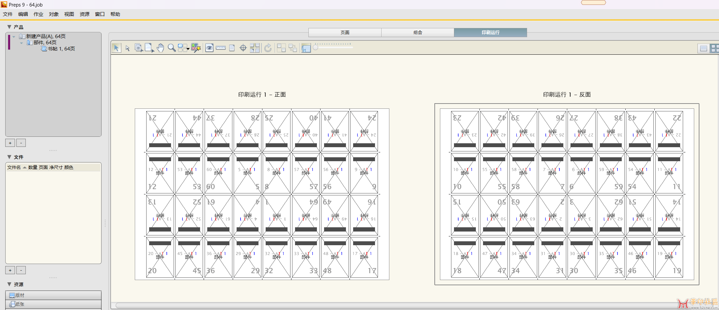
Task: Select 部件, 64页 in product tree
Action: pyautogui.click(x=45, y=42)
